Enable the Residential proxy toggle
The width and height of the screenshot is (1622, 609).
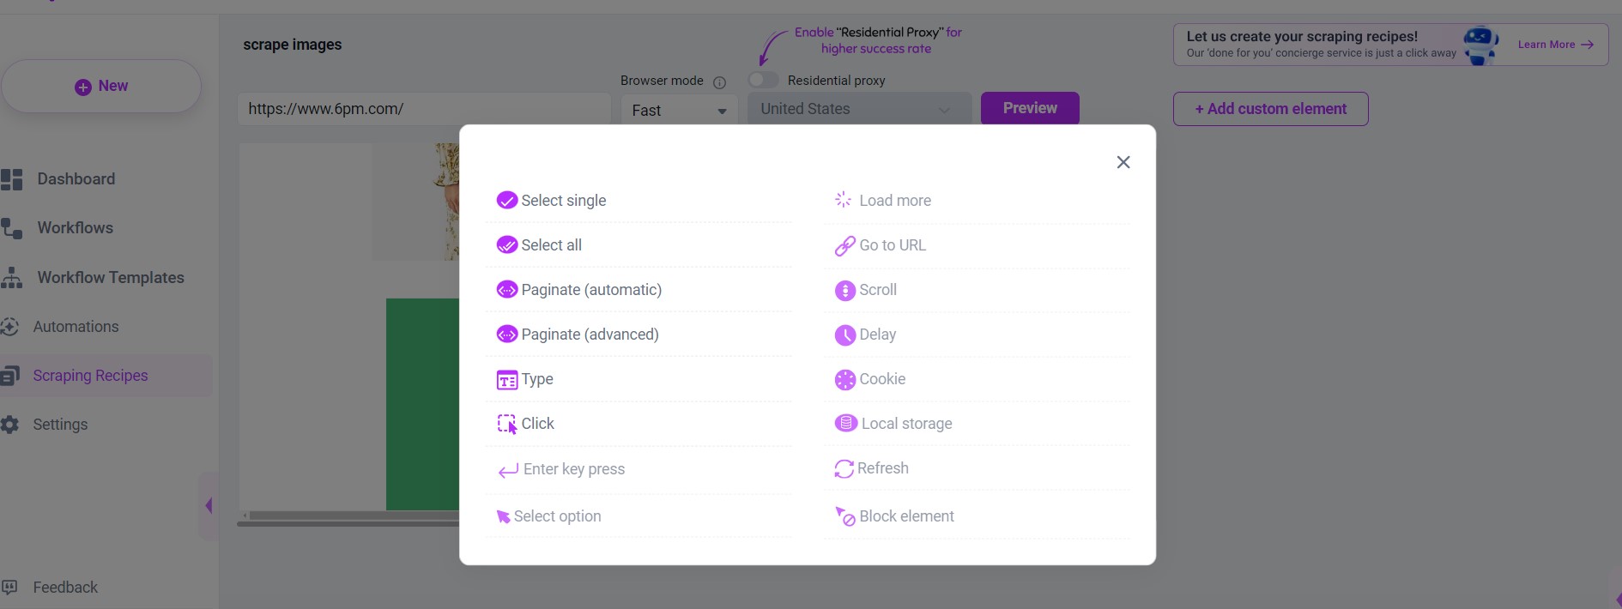click(762, 80)
